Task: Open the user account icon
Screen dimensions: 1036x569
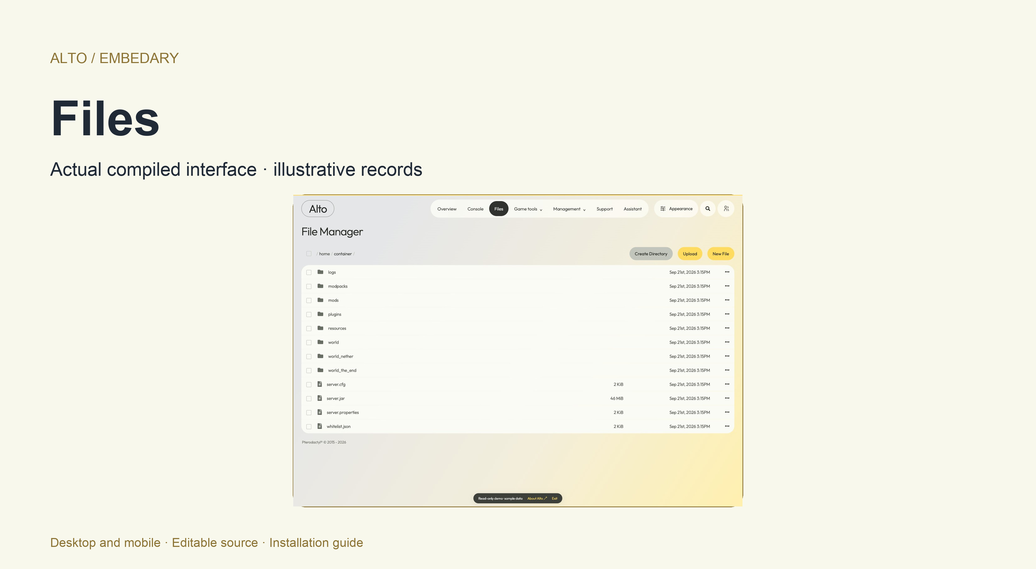Action: 726,209
